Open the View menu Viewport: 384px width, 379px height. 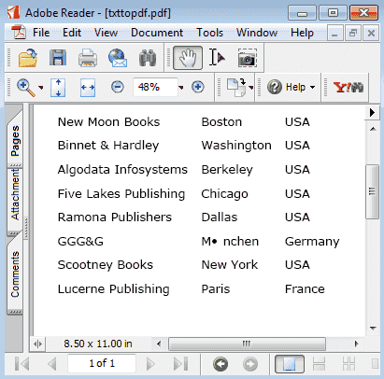106,33
